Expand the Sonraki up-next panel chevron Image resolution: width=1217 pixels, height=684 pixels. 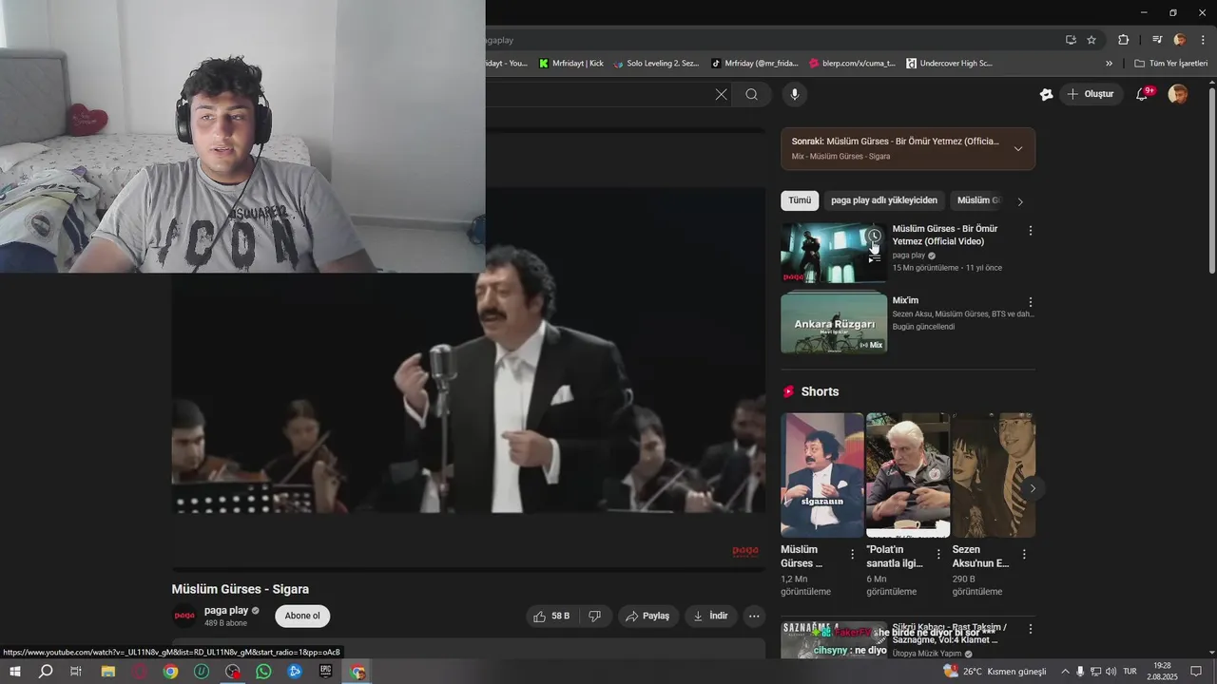pyautogui.click(x=1018, y=149)
